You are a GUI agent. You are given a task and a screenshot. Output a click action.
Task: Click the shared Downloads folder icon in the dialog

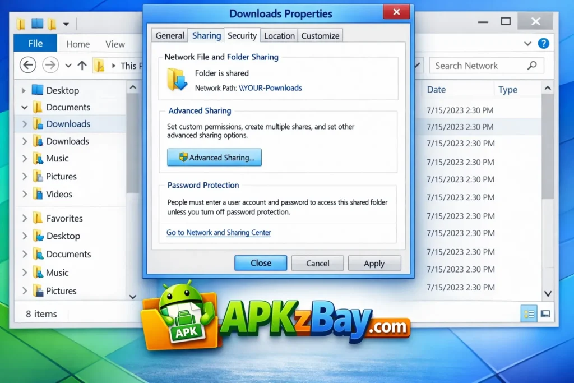(x=177, y=80)
